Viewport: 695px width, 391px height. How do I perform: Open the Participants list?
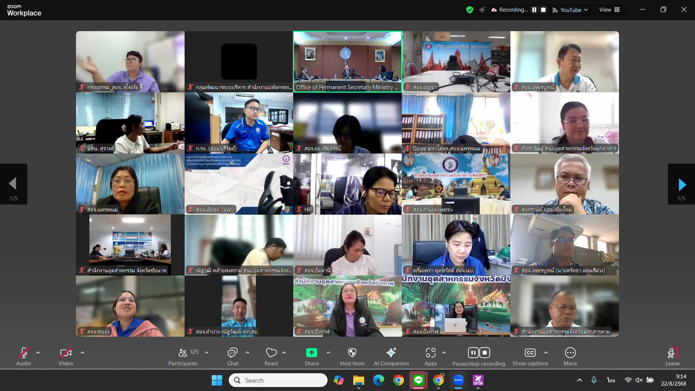pyautogui.click(x=183, y=353)
